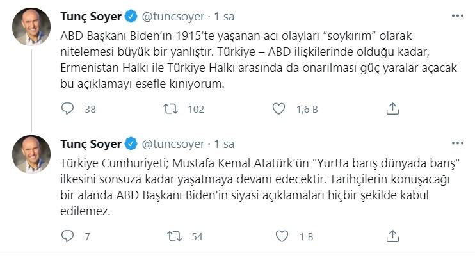The height and width of the screenshot is (260, 475).
Task: Open first tweet via its "1 sa" timestamp
Action: [x=225, y=15]
